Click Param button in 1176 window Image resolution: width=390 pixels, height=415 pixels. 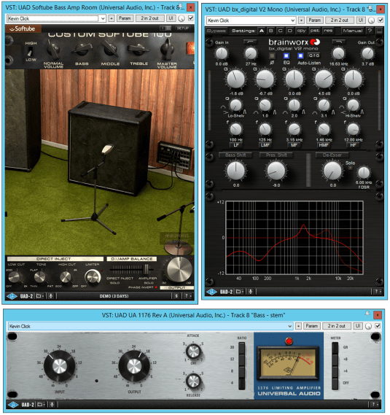[312, 326]
